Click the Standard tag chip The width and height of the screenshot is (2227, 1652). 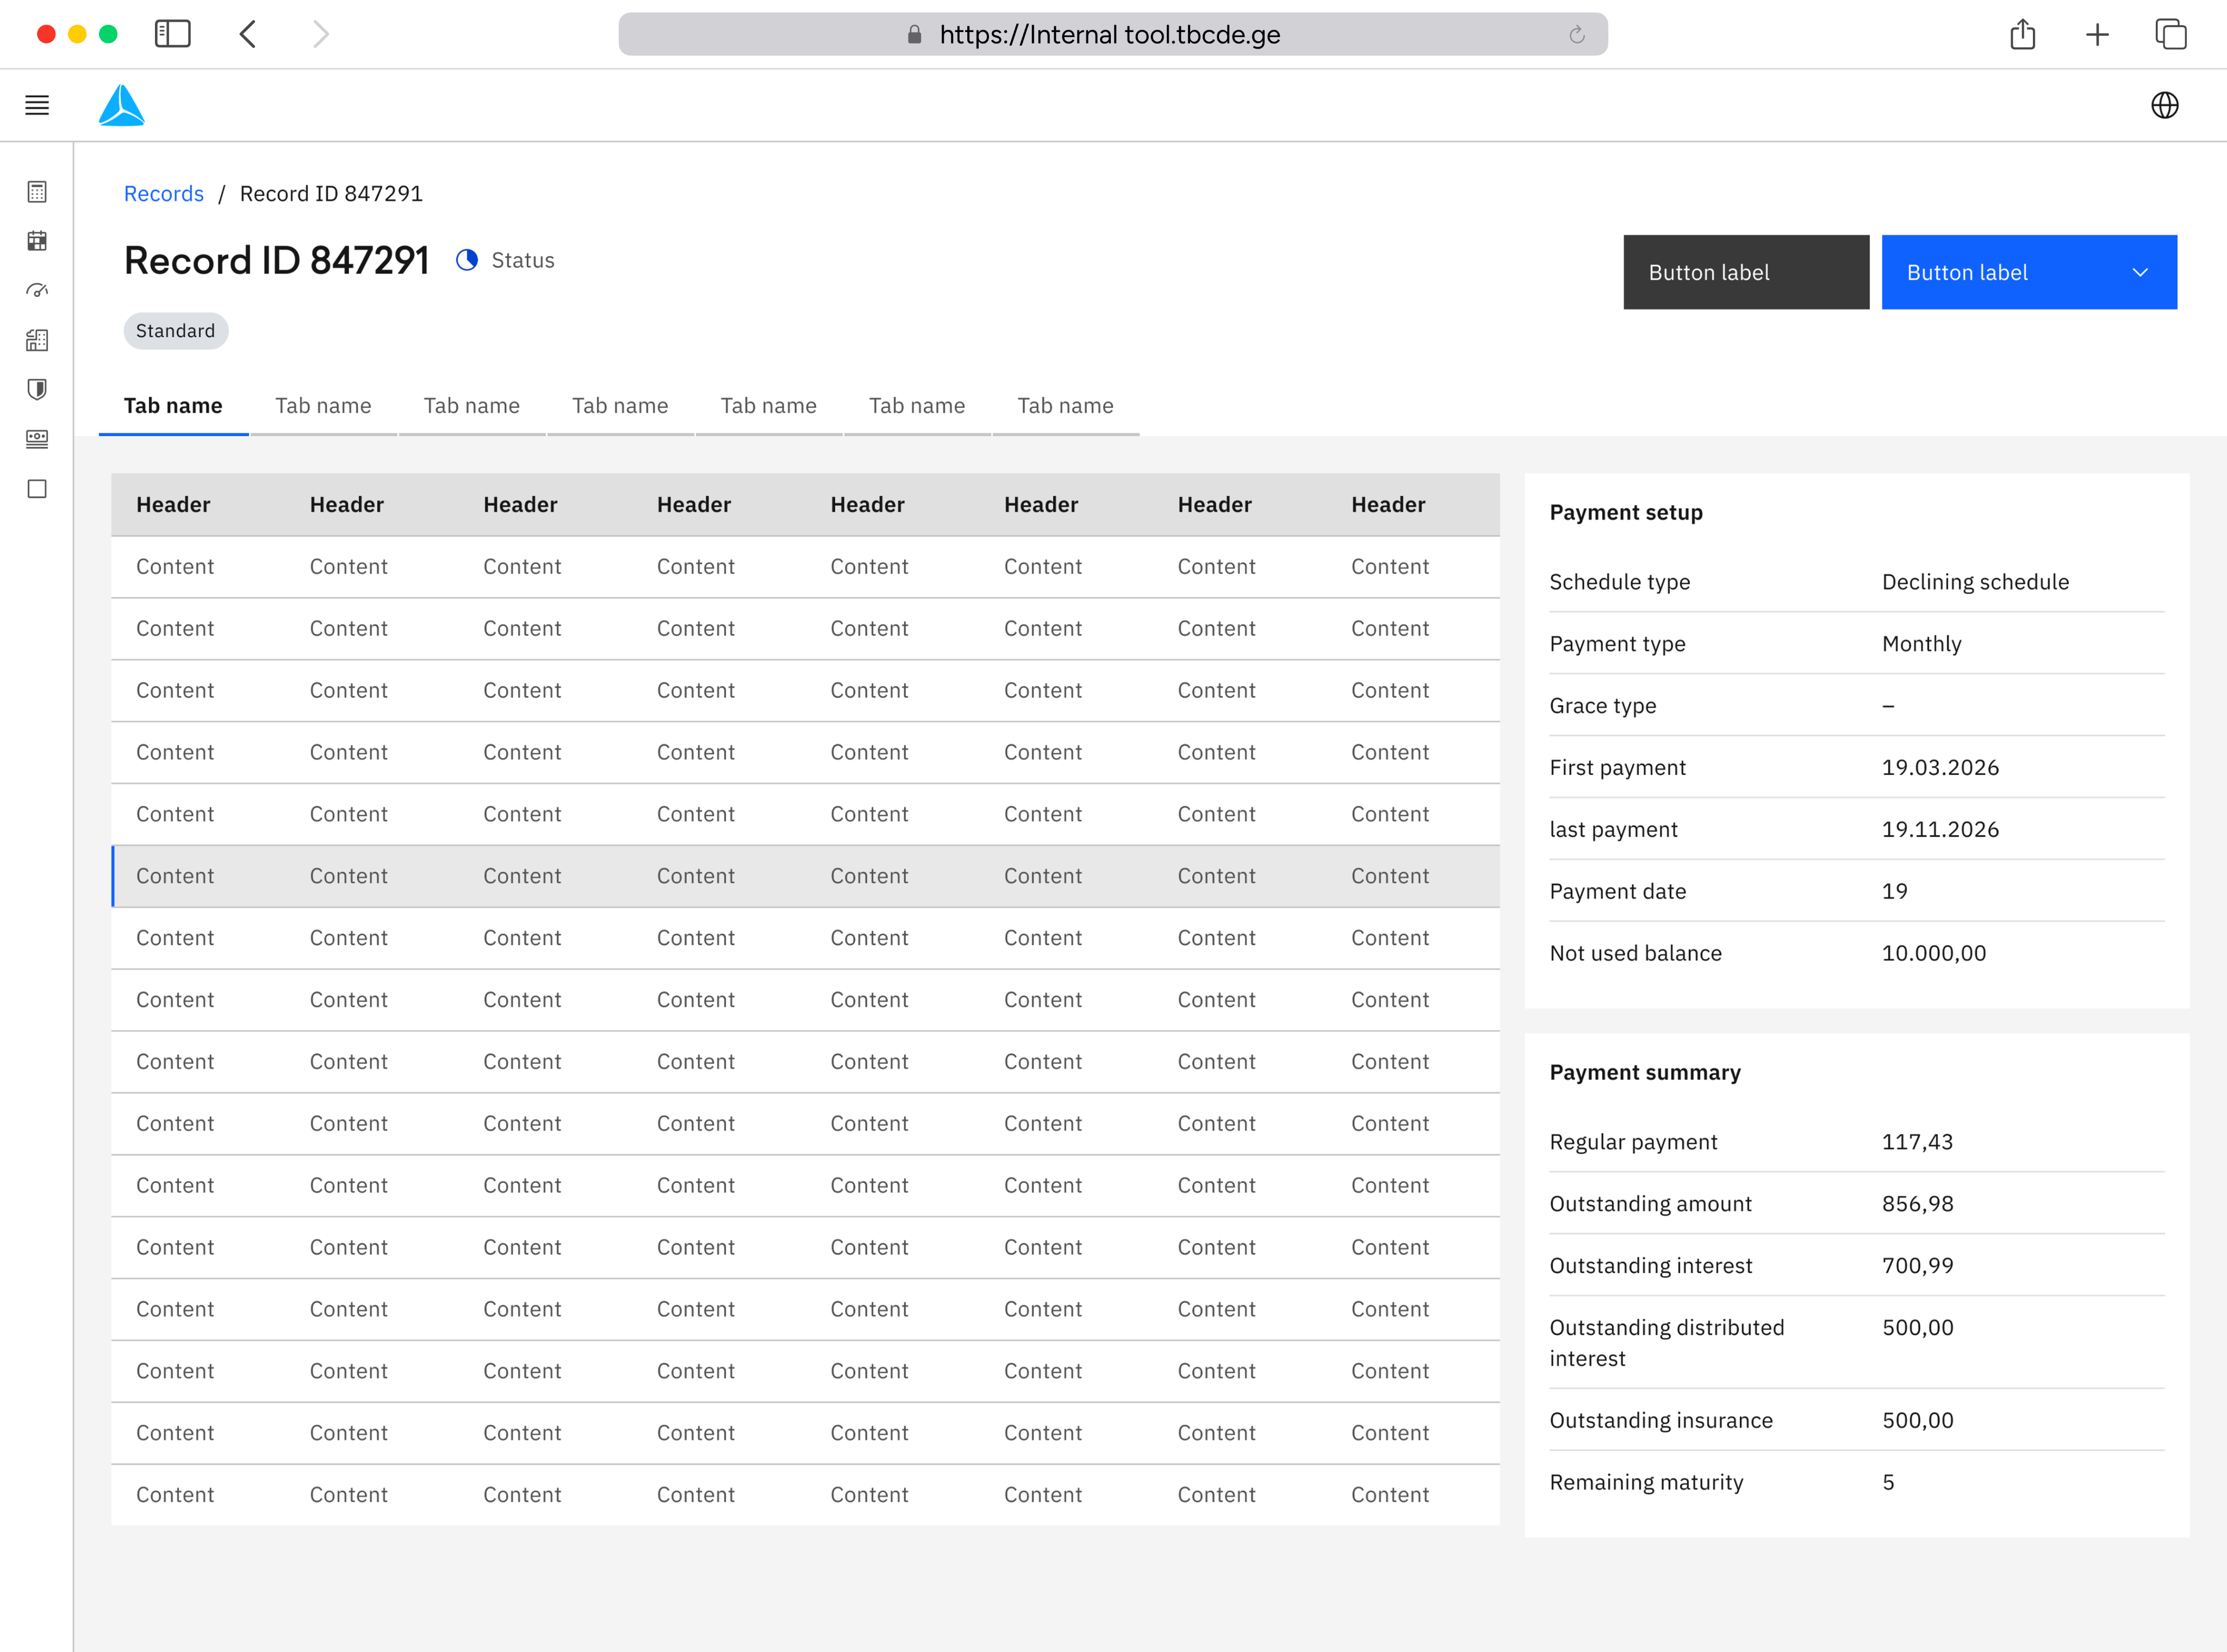point(176,331)
